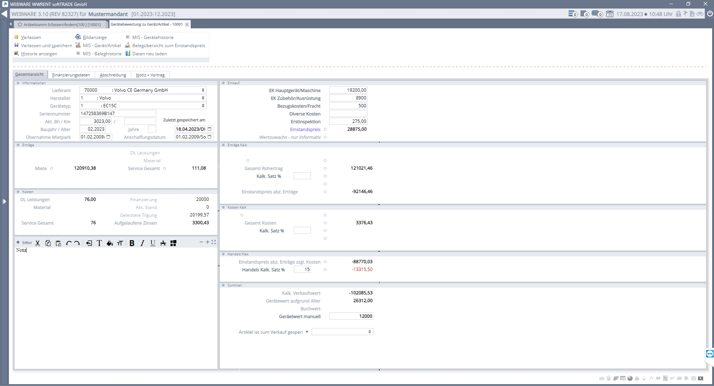Open the Artikelstamm Erfassen/Ändern tab
Screen dimensions: 714x386
pyautogui.click(x=59, y=24)
